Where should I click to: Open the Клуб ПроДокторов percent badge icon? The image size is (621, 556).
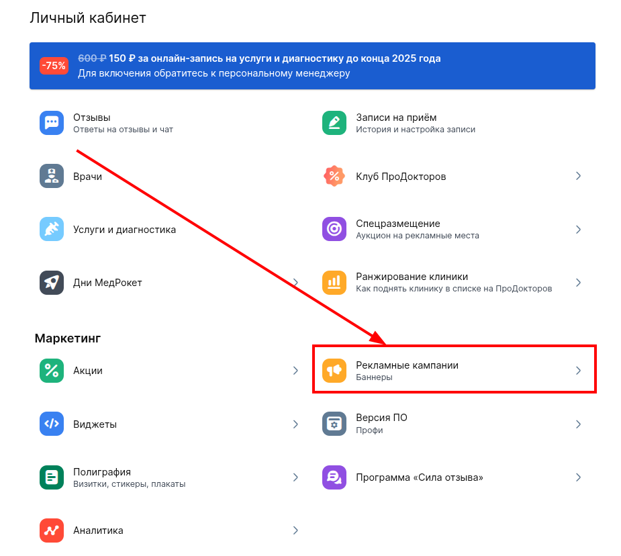coord(334,177)
